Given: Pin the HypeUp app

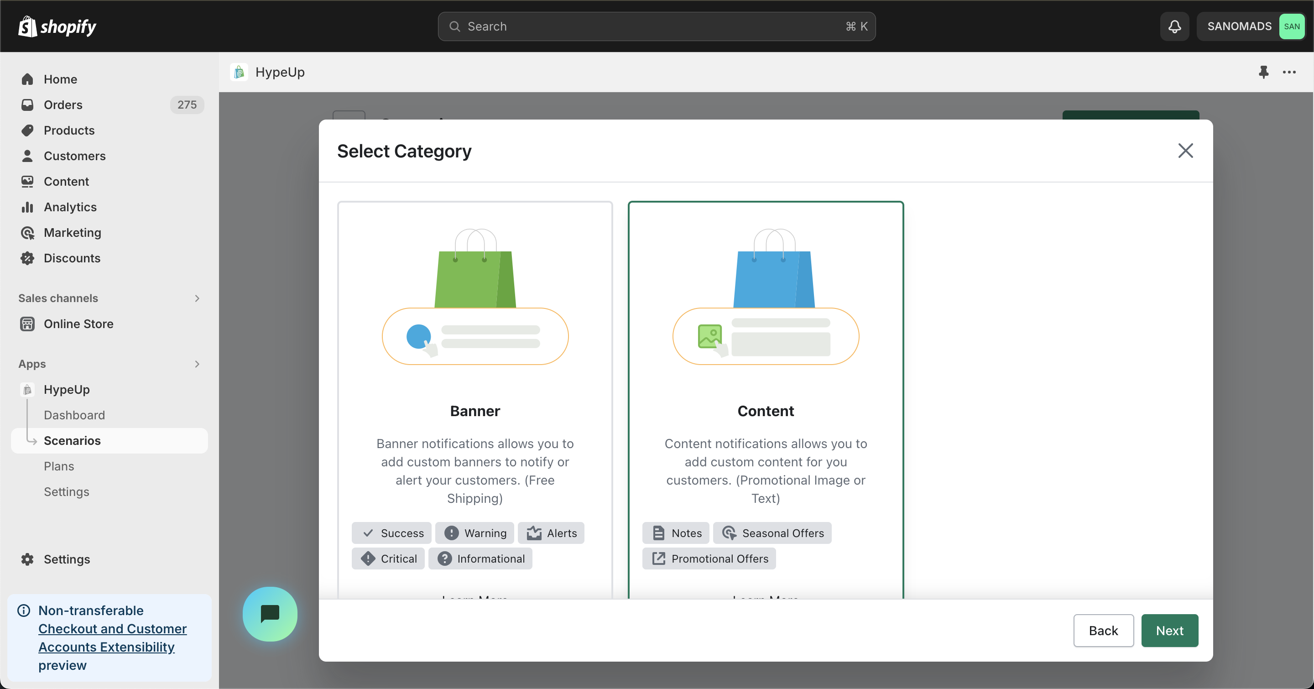Looking at the screenshot, I should [1263, 72].
